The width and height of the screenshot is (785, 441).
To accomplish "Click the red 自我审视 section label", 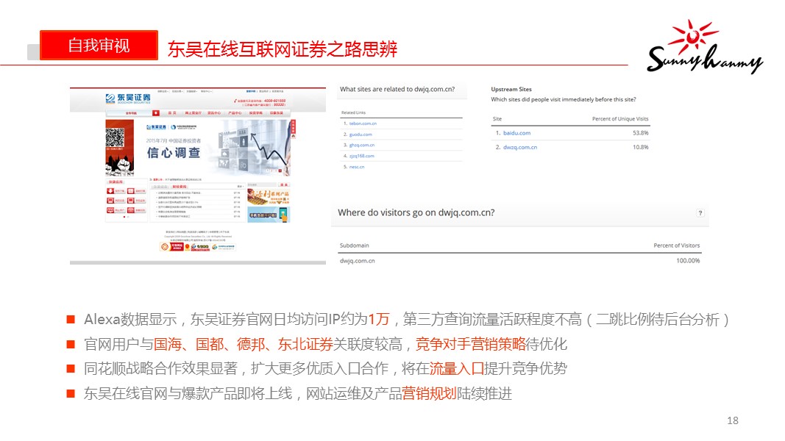I will pyautogui.click(x=99, y=46).
